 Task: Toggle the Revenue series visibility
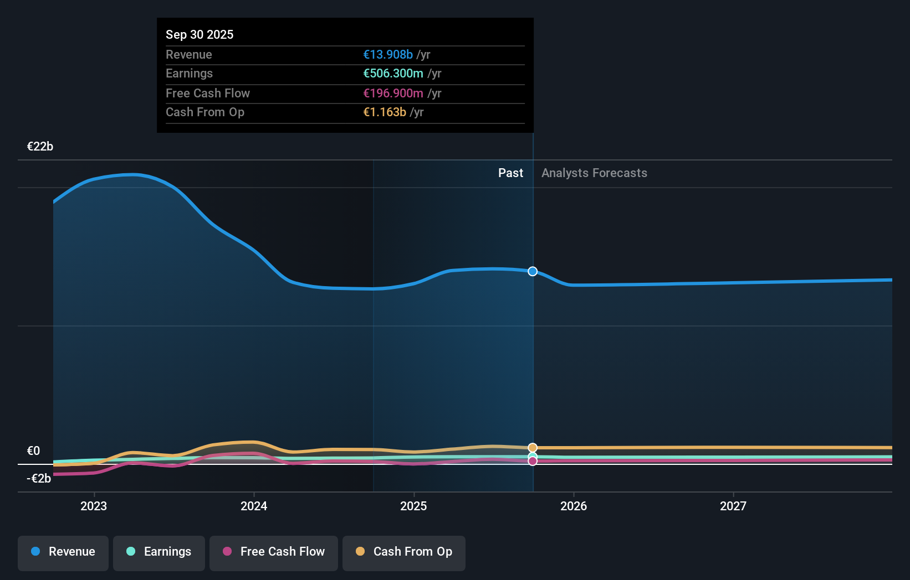pyautogui.click(x=63, y=552)
